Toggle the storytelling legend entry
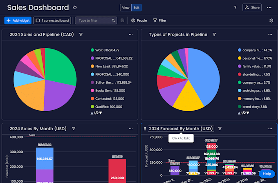The width and height of the screenshot is (278, 183). (254, 74)
